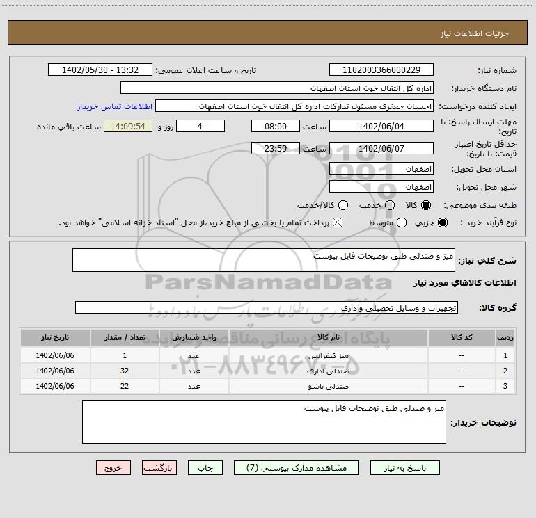The width and height of the screenshot is (536, 518).
Task: Click row number 2 cell
Action: [505, 371]
